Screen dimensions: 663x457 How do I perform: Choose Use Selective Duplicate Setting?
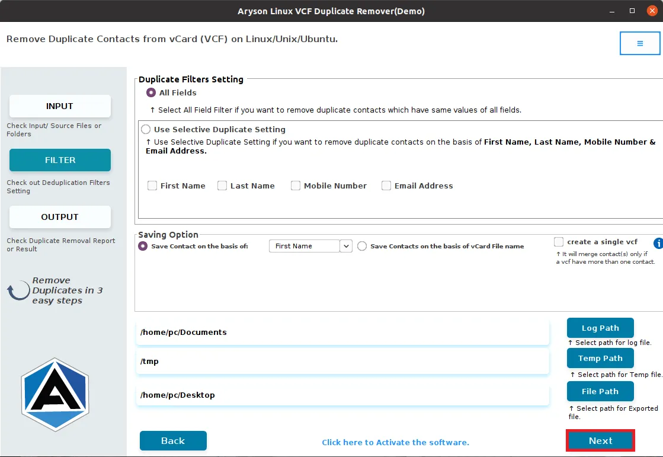(146, 129)
